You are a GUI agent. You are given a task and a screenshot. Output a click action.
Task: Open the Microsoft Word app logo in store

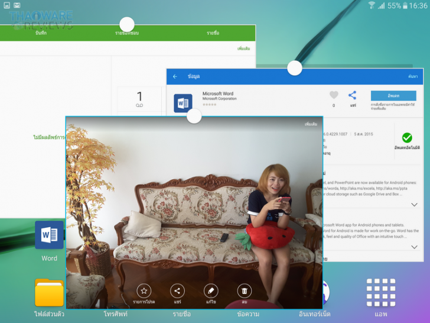pos(183,104)
